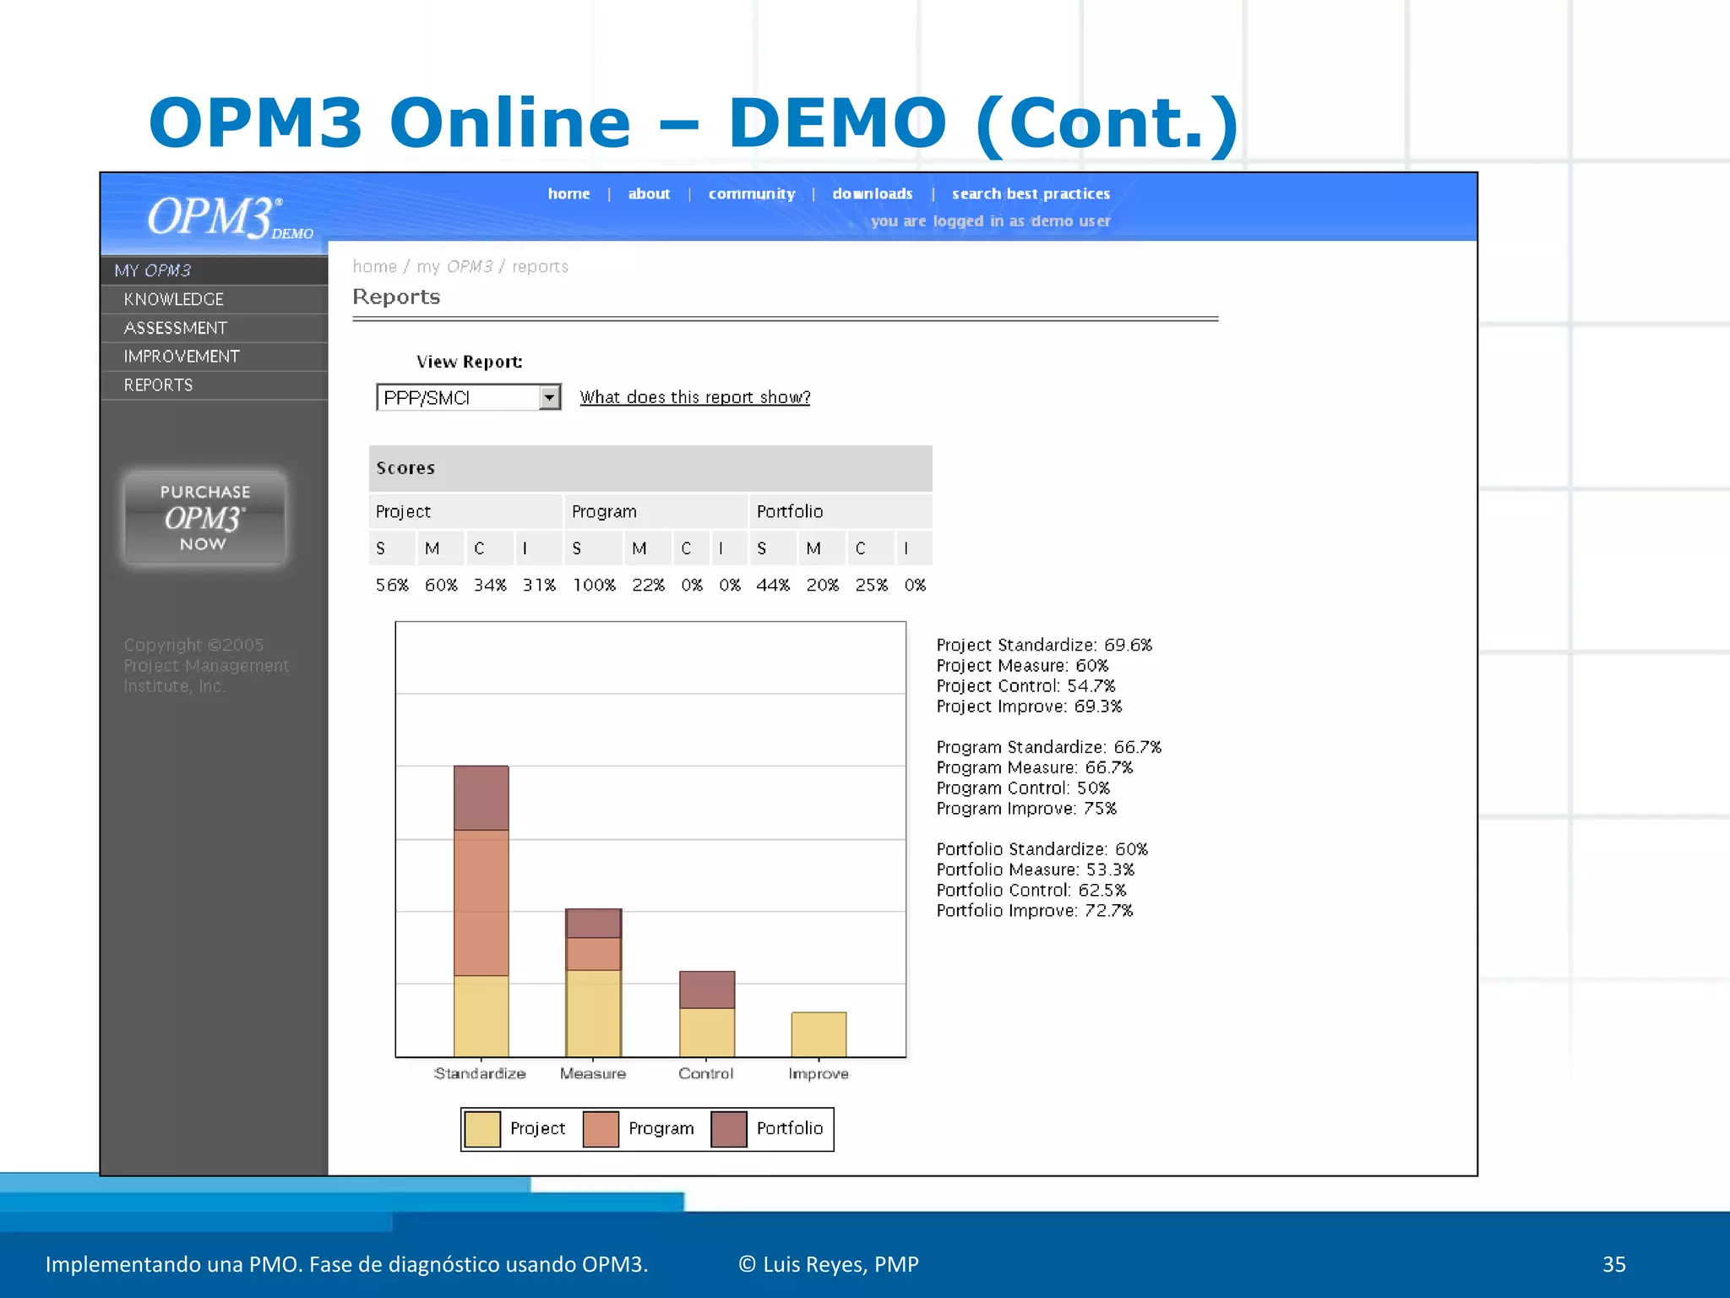Click the Project column header in Scores
This screenshot has height=1298, width=1730.
[465, 511]
